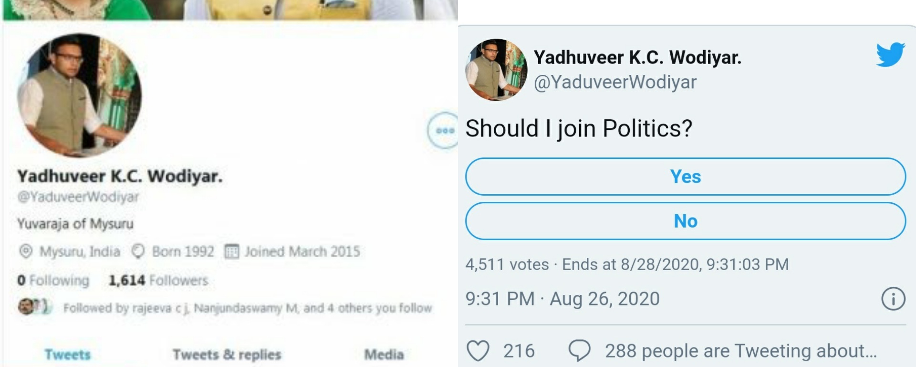The width and height of the screenshot is (916, 367).
Task: Click the location pin icon near Mysuru
Action: point(26,251)
